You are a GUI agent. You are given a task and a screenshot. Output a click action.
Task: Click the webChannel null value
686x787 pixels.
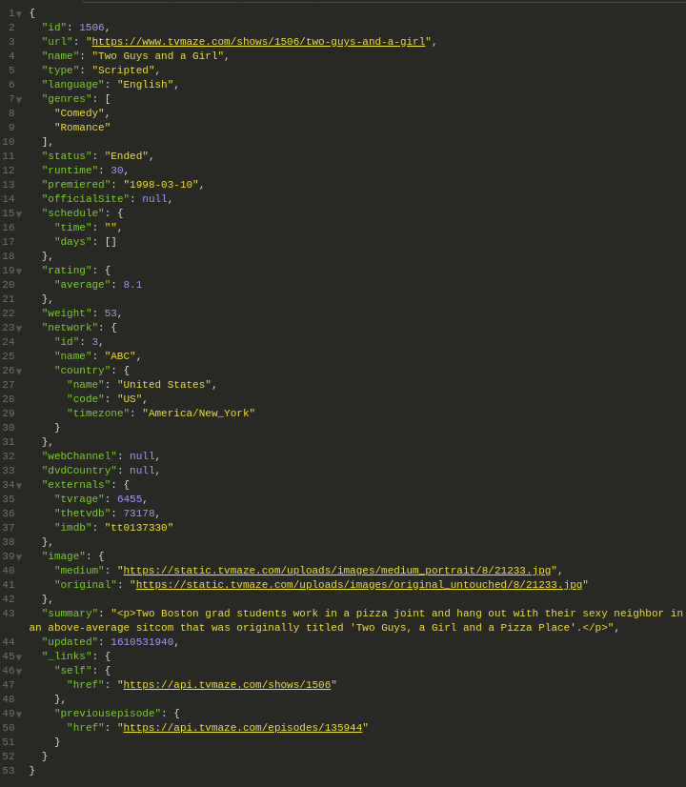[142, 456]
